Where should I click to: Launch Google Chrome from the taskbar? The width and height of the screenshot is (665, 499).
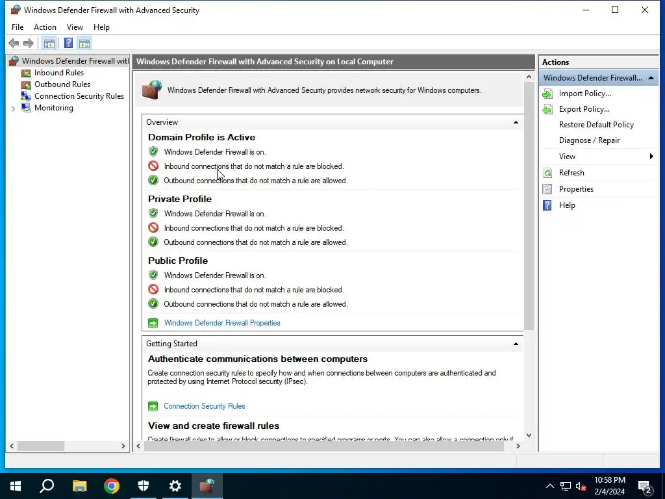(112, 486)
